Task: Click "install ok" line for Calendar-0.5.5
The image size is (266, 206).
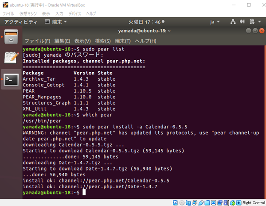Action: [x=96, y=181]
